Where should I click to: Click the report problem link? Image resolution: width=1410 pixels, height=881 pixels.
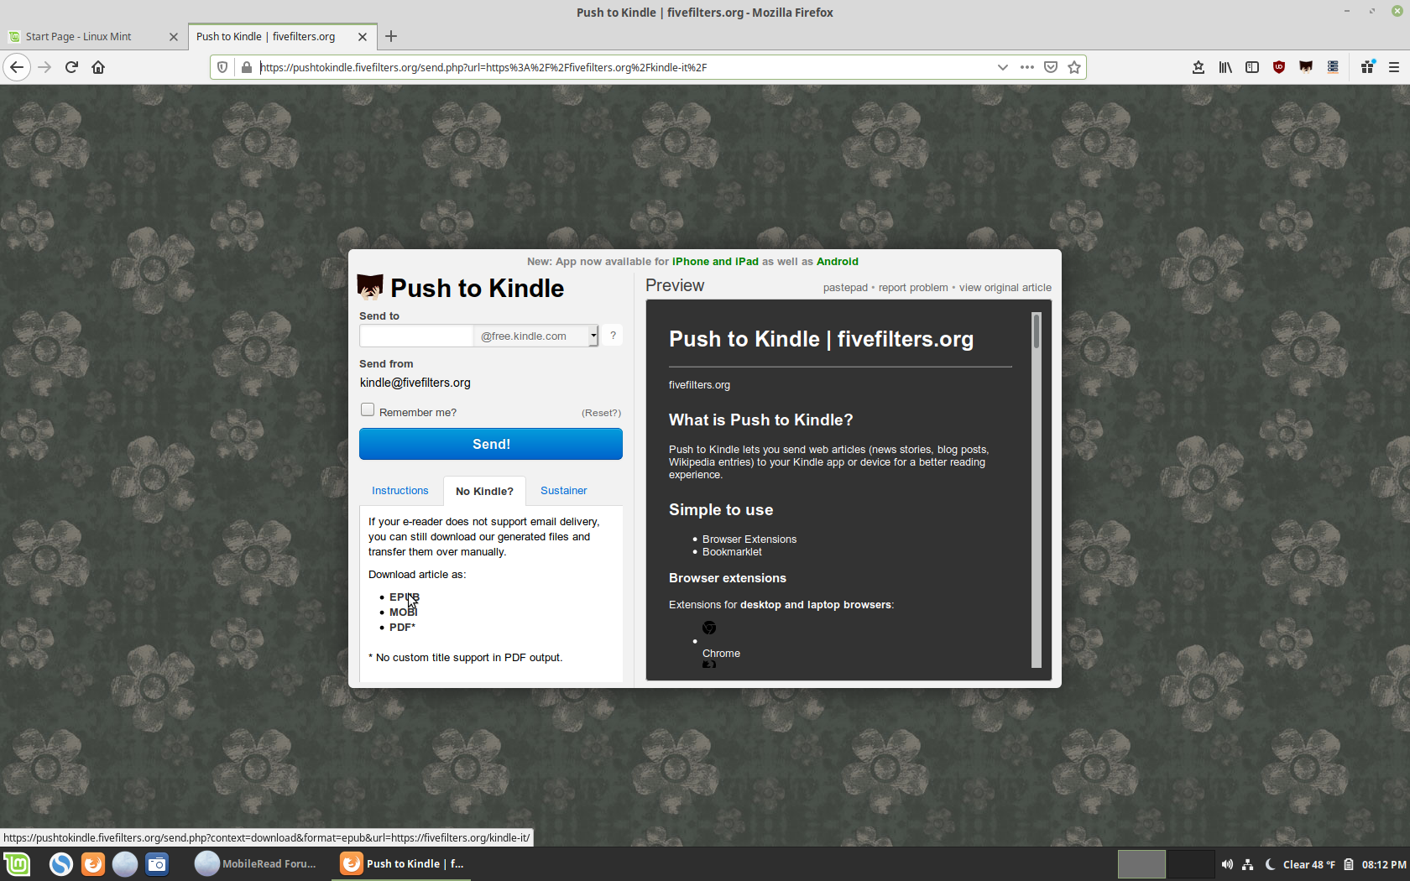pos(913,288)
